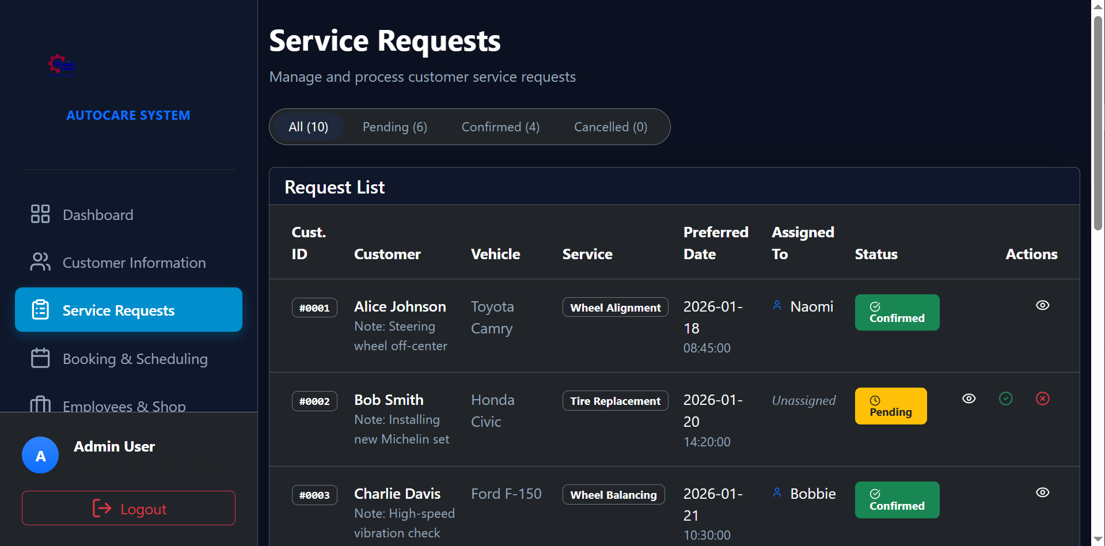Filter by Pending (6) tab
1105x546 pixels.
394,127
